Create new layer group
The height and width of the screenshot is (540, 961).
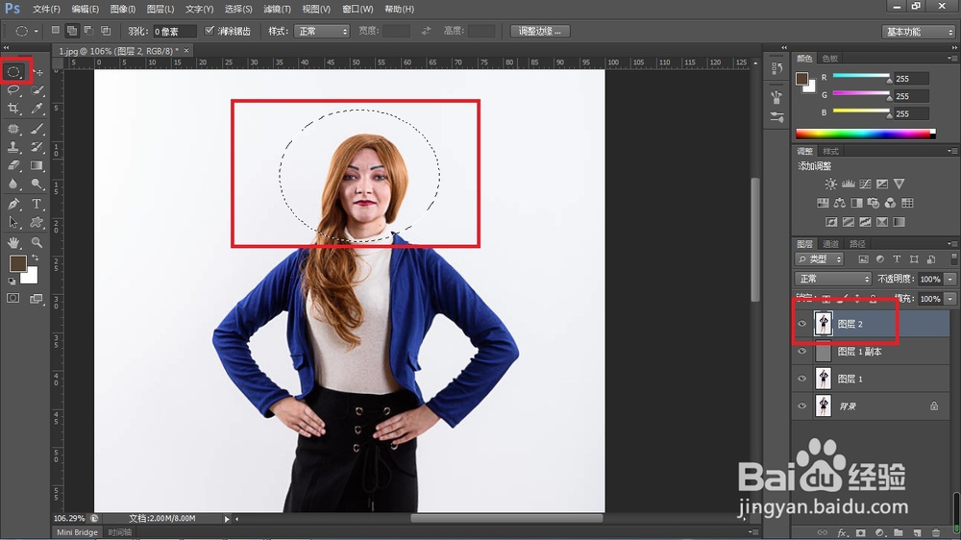pos(899,532)
